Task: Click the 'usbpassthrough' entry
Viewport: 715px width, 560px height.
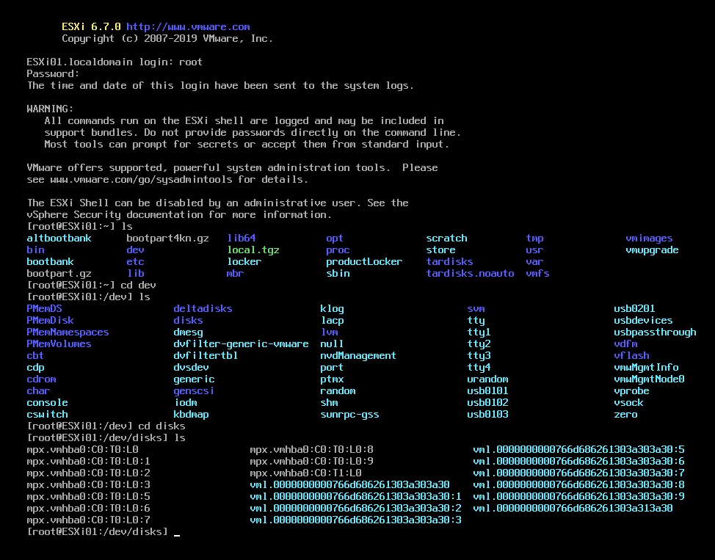Action: click(655, 332)
